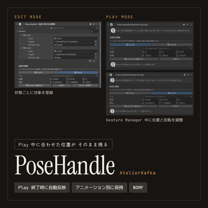Click the Label field of the 開いたとき entry
Screen dimensions: 208x208
tap(75, 51)
